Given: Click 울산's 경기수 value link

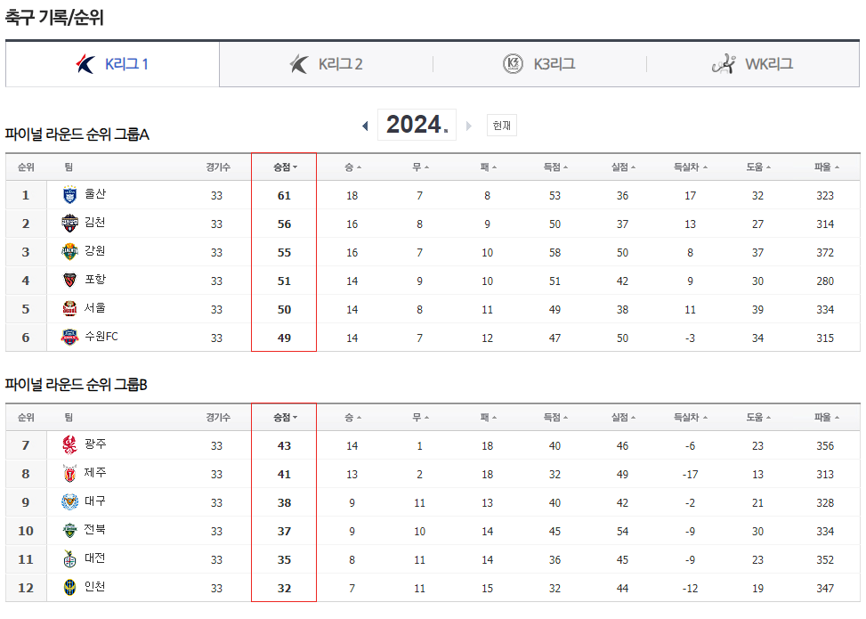Looking at the screenshot, I should click(216, 194).
